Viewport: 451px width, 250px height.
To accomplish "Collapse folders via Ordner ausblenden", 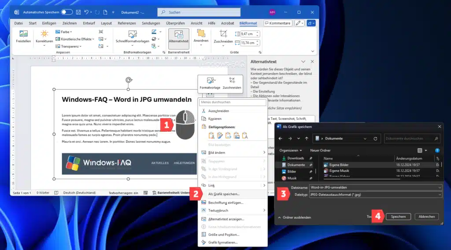I will point(295,217).
